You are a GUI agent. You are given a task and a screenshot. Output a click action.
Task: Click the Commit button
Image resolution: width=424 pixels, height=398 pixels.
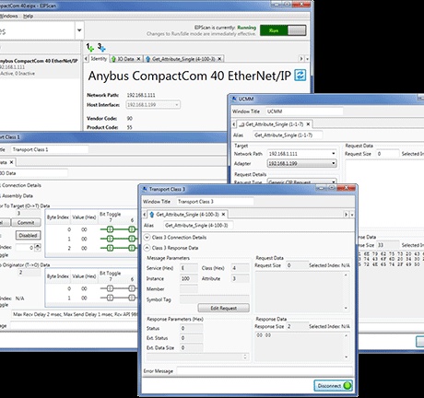point(26,222)
